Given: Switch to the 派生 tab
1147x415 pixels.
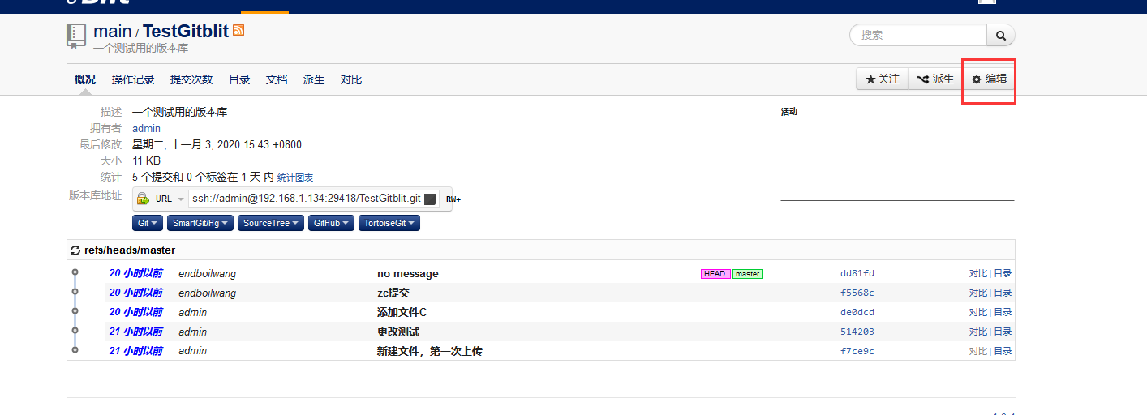Looking at the screenshot, I should click(314, 79).
